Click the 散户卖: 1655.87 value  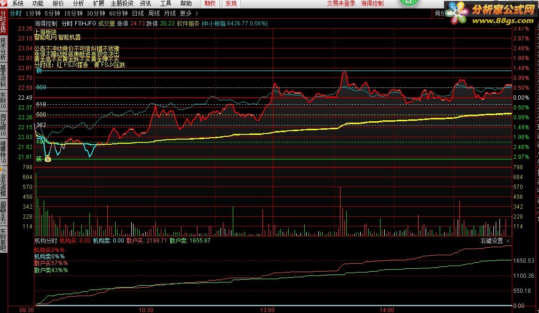point(190,241)
